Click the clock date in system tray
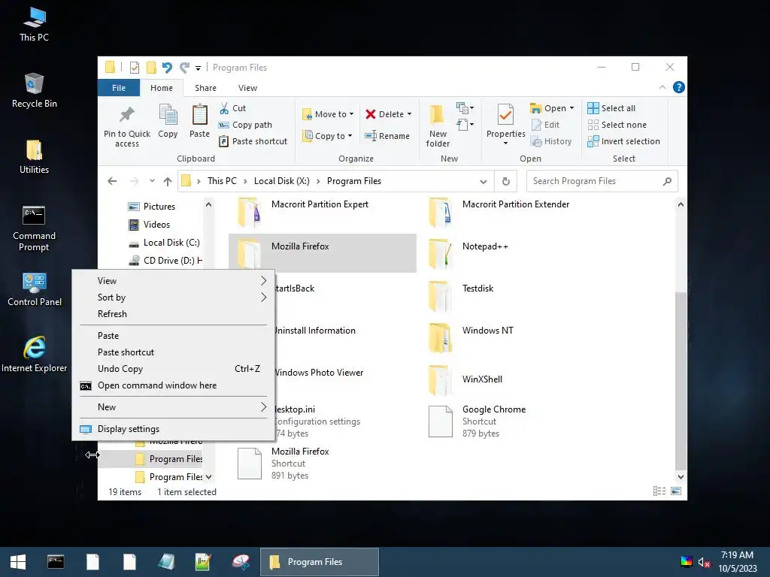This screenshot has height=577, width=770. pyautogui.click(x=737, y=569)
